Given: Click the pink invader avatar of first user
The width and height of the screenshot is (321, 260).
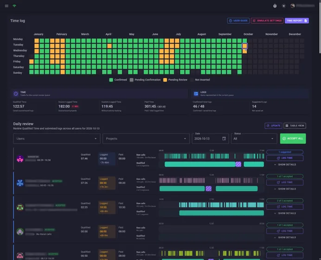Looking at the screenshot, I should pyautogui.click(x=20, y=159).
